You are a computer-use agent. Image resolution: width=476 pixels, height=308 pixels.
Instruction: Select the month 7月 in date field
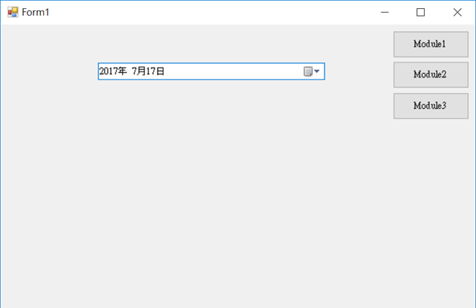(139, 71)
